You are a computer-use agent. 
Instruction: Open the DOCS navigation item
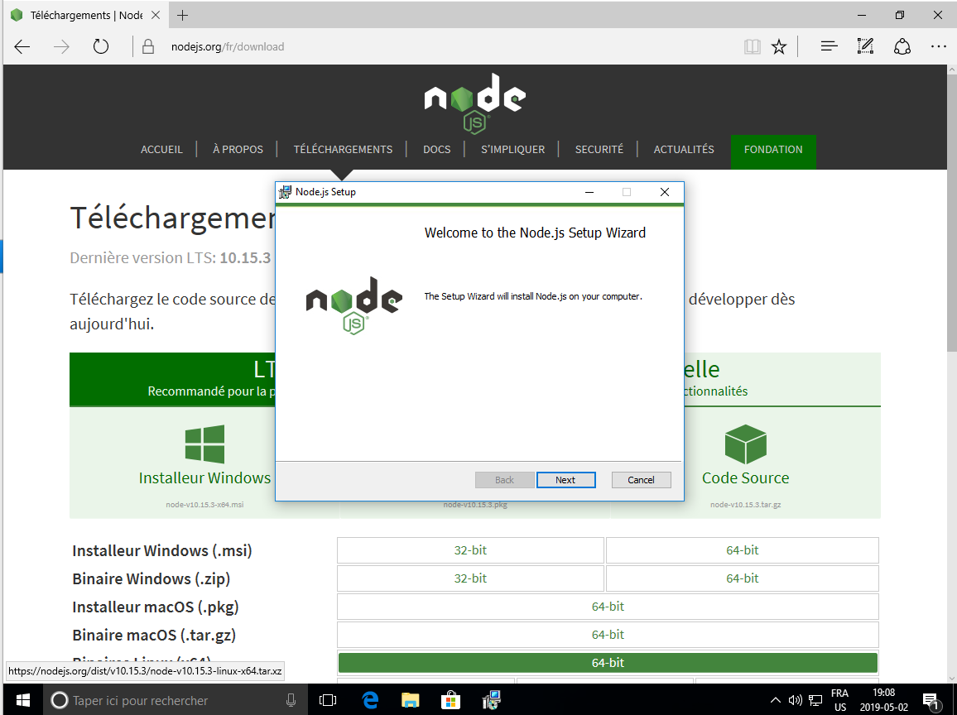[436, 150]
